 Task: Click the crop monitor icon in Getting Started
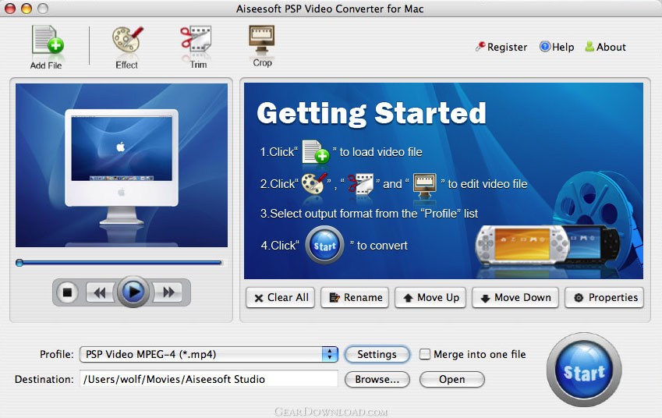click(x=424, y=185)
